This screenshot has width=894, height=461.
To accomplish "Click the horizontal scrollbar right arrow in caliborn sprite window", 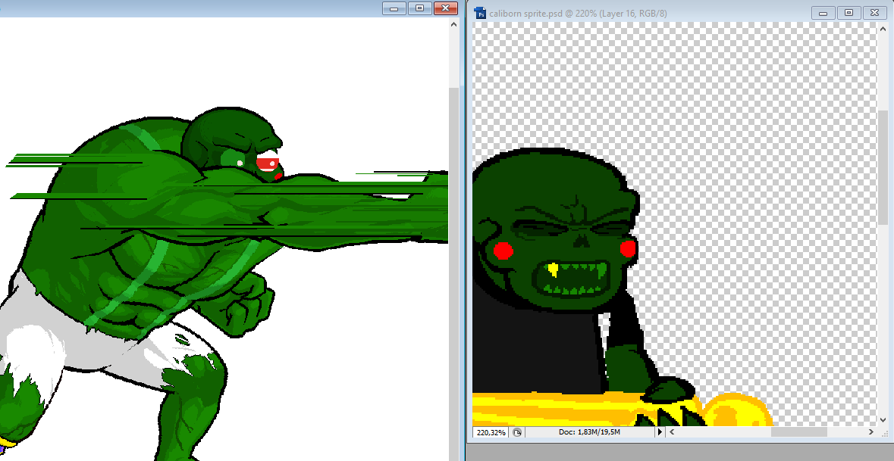I will (x=871, y=432).
